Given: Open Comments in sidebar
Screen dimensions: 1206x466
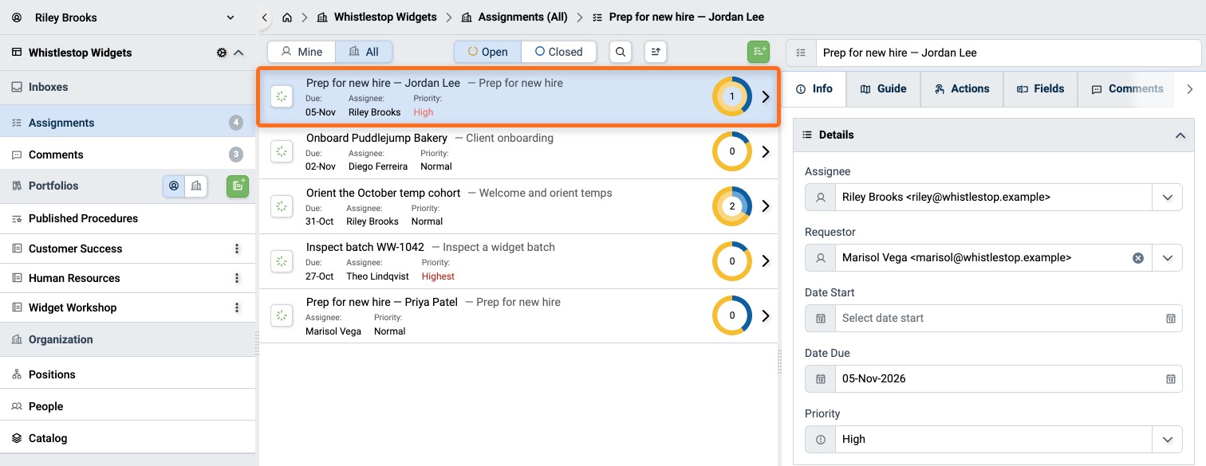Looking at the screenshot, I should coord(128,155).
